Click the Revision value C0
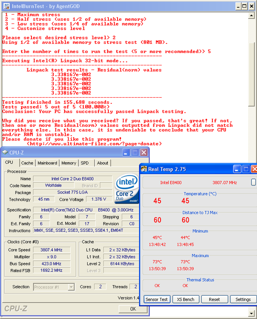Screen dimensions: 257x319 [131, 224]
